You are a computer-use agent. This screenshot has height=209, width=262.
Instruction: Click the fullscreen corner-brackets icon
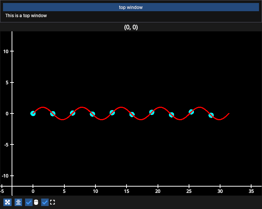[x=52, y=202]
